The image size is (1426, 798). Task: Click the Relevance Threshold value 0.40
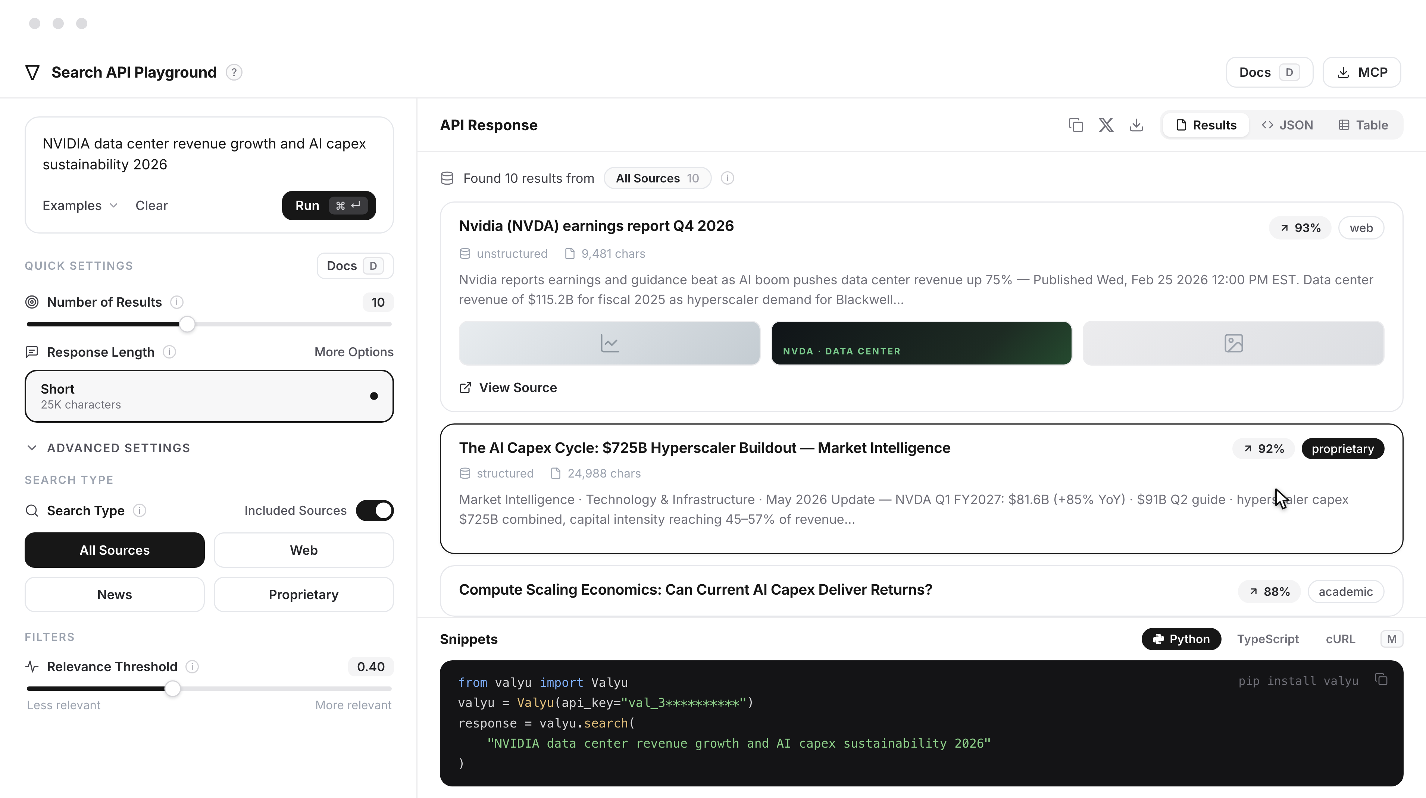point(370,667)
